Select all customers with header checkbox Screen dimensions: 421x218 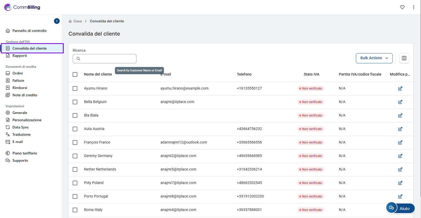[x=75, y=74]
